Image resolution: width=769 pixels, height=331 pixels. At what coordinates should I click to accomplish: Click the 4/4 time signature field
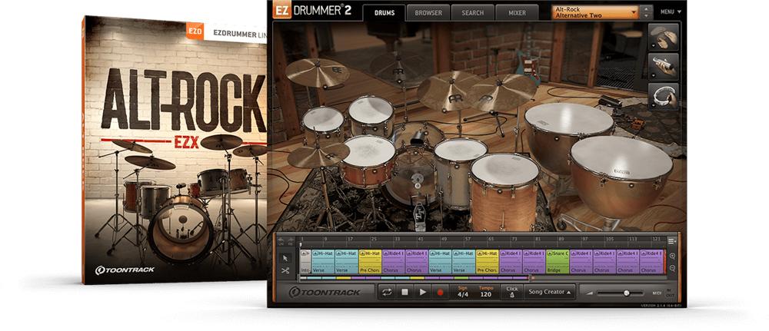click(462, 293)
